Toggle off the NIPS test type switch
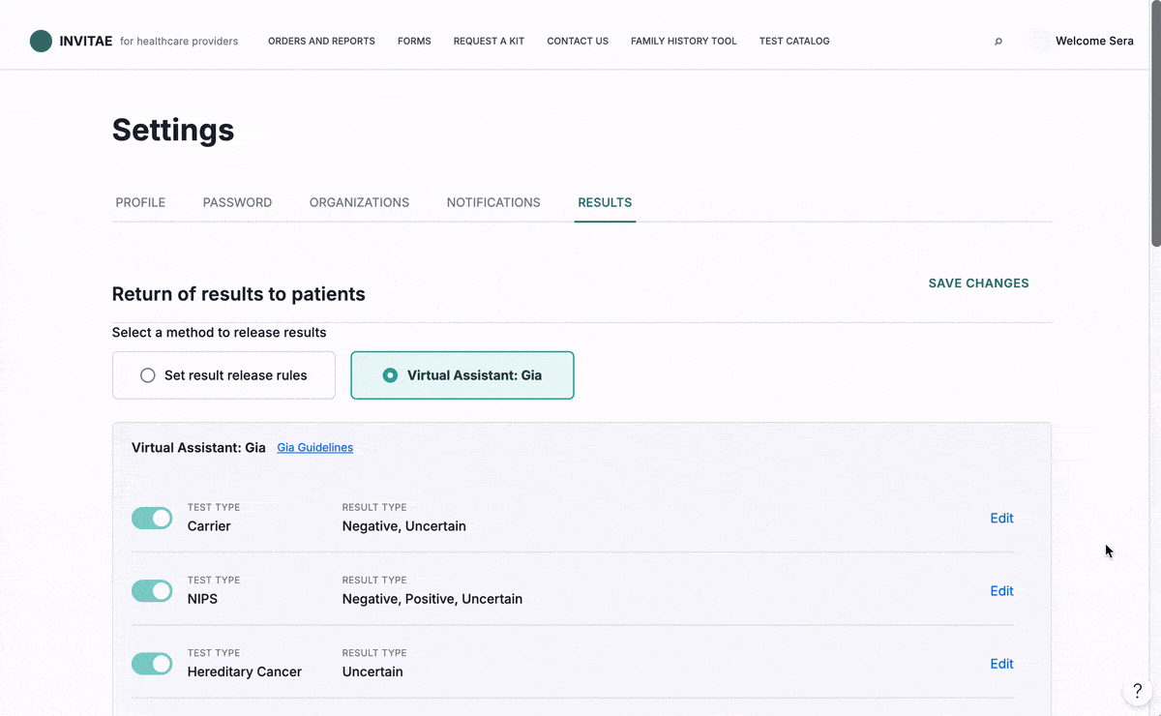The height and width of the screenshot is (716, 1161). pos(152,590)
